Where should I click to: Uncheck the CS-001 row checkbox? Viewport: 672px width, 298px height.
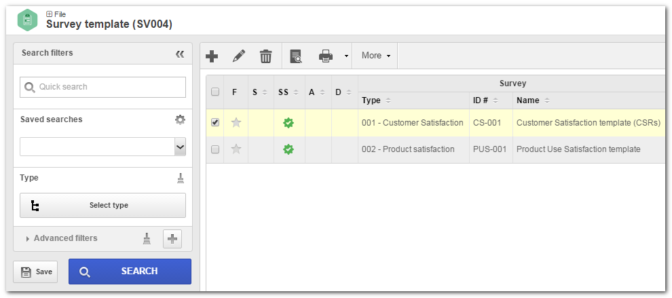tap(215, 123)
